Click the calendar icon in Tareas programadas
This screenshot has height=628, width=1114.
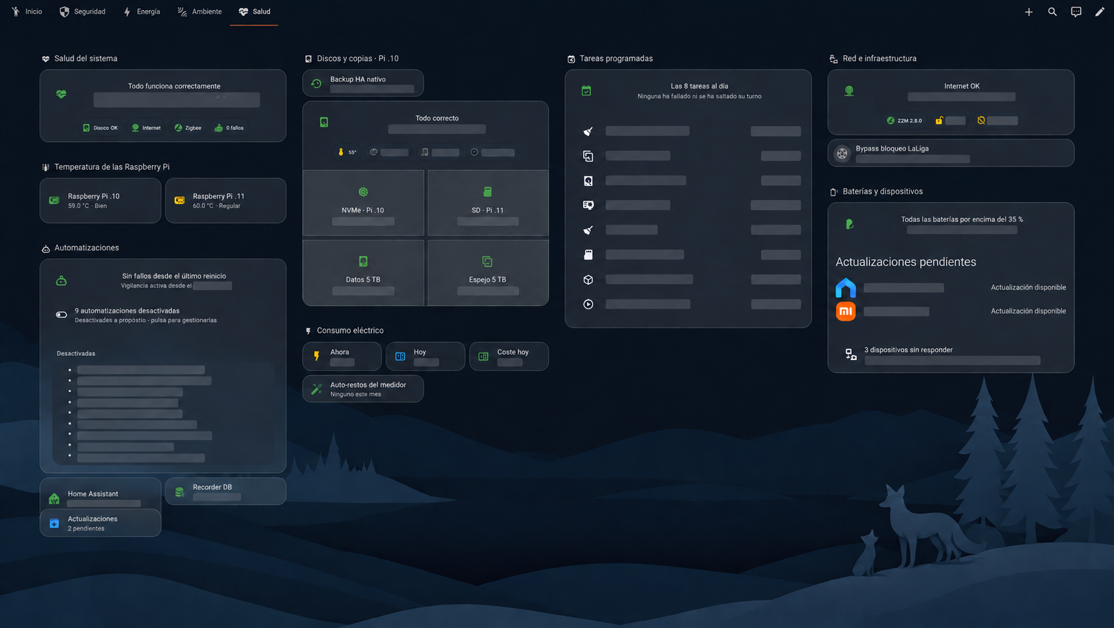(586, 91)
